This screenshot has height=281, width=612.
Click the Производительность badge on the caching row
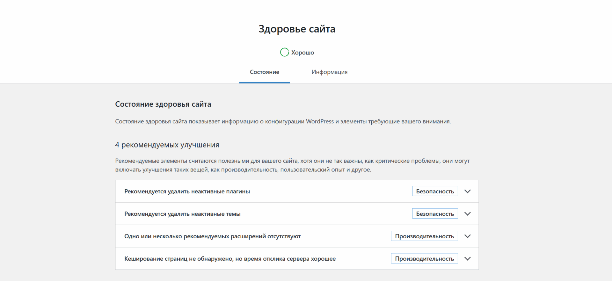(424, 259)
